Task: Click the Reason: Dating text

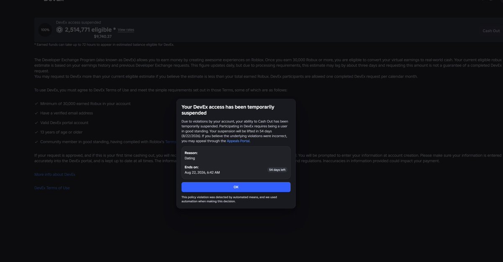Action: (191, 156)
